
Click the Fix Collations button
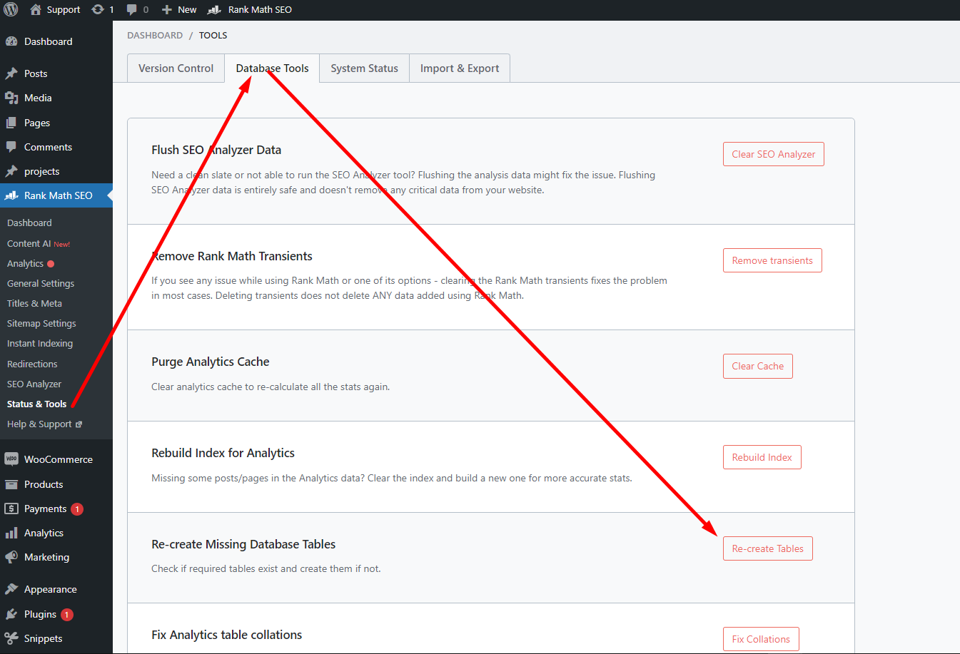761,639
